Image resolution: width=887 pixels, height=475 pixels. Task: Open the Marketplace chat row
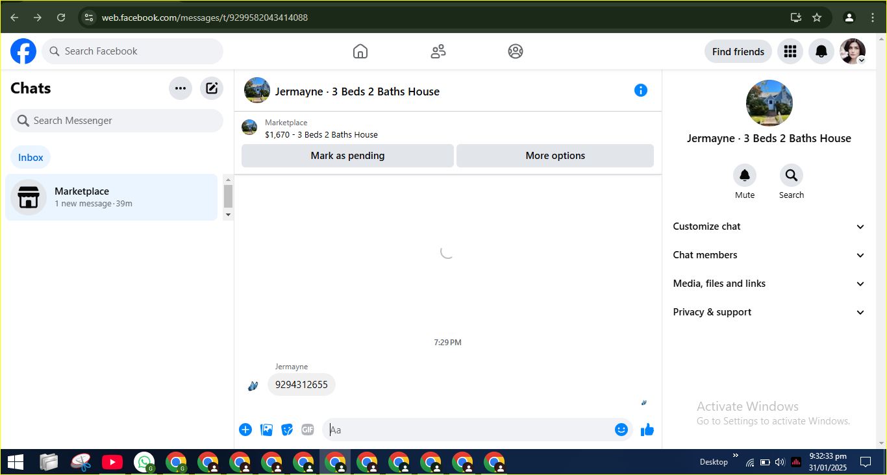pos(111,197)
